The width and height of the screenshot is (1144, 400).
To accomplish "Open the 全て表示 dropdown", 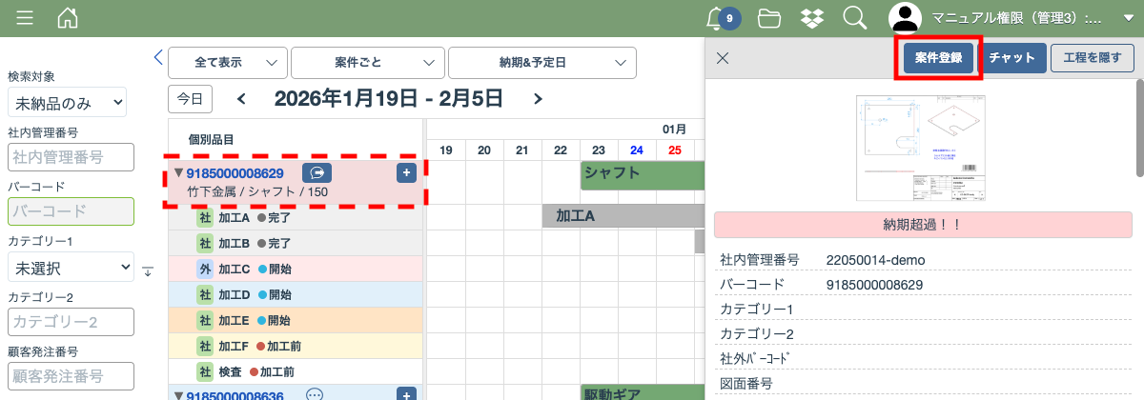I will tap(228, 62).
